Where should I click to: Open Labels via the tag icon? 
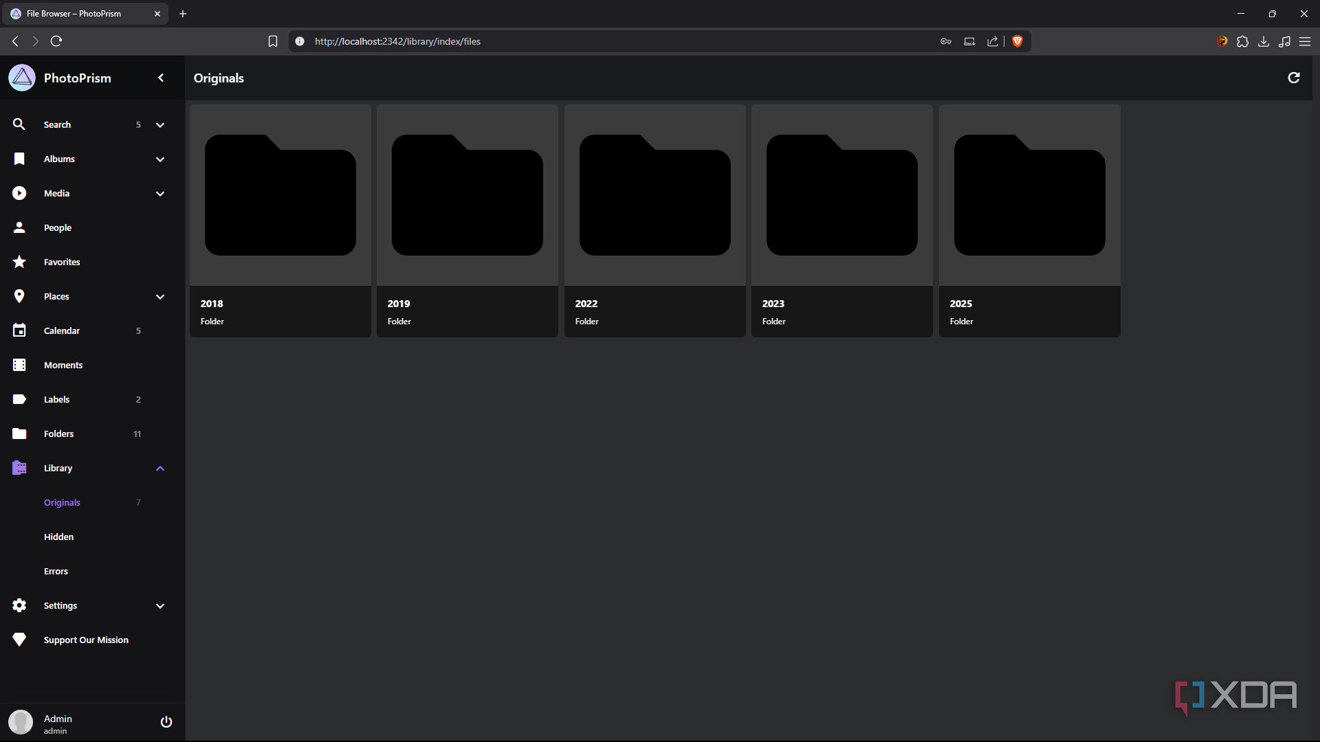point(19,399)
